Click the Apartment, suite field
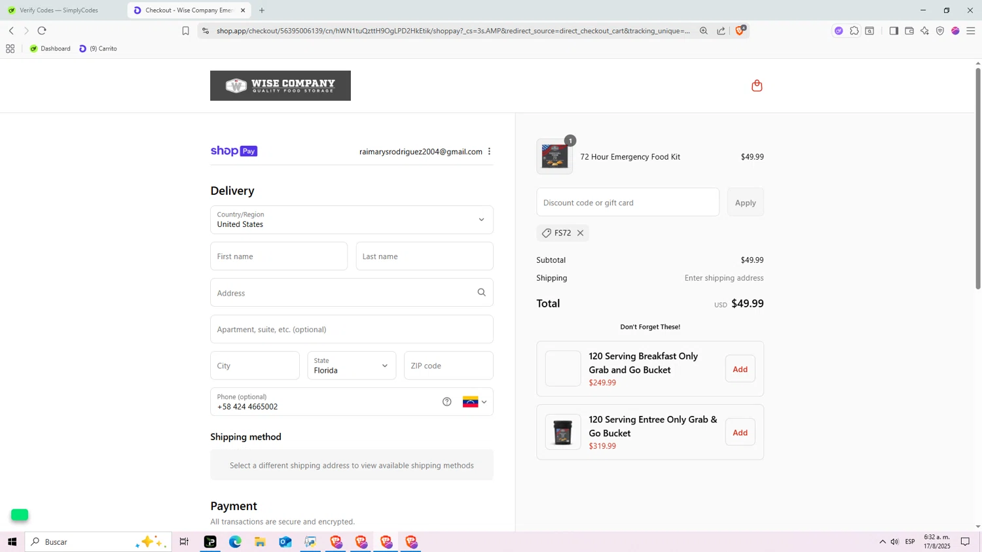The height and width of the screenshot is (552, 982). click(x=352, y=329)
